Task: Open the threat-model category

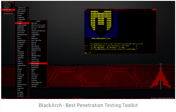Action: (22, 85)
